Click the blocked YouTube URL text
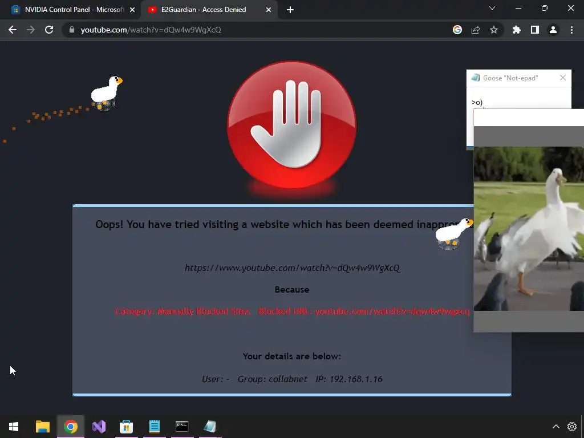Image resolution: width=584 pixels, height=438 pixels. (293, 268)
